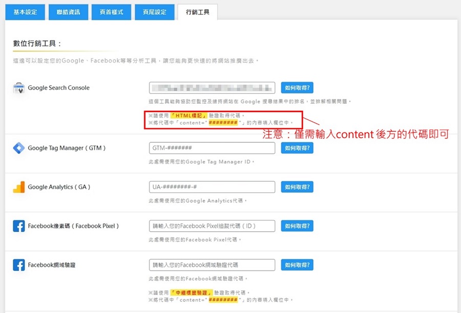
Task: Click the Google Search Console label
Action: coord(58,88)
